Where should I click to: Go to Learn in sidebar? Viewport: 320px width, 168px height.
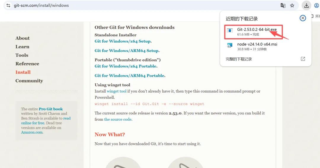[23, 47]
